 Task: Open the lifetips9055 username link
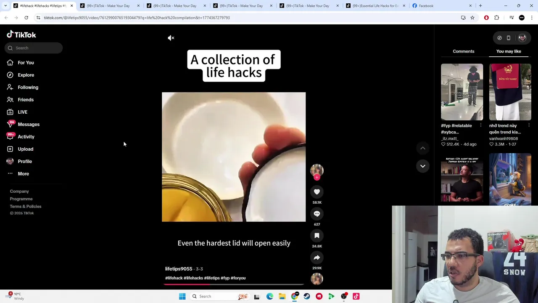tap(179, 269)
